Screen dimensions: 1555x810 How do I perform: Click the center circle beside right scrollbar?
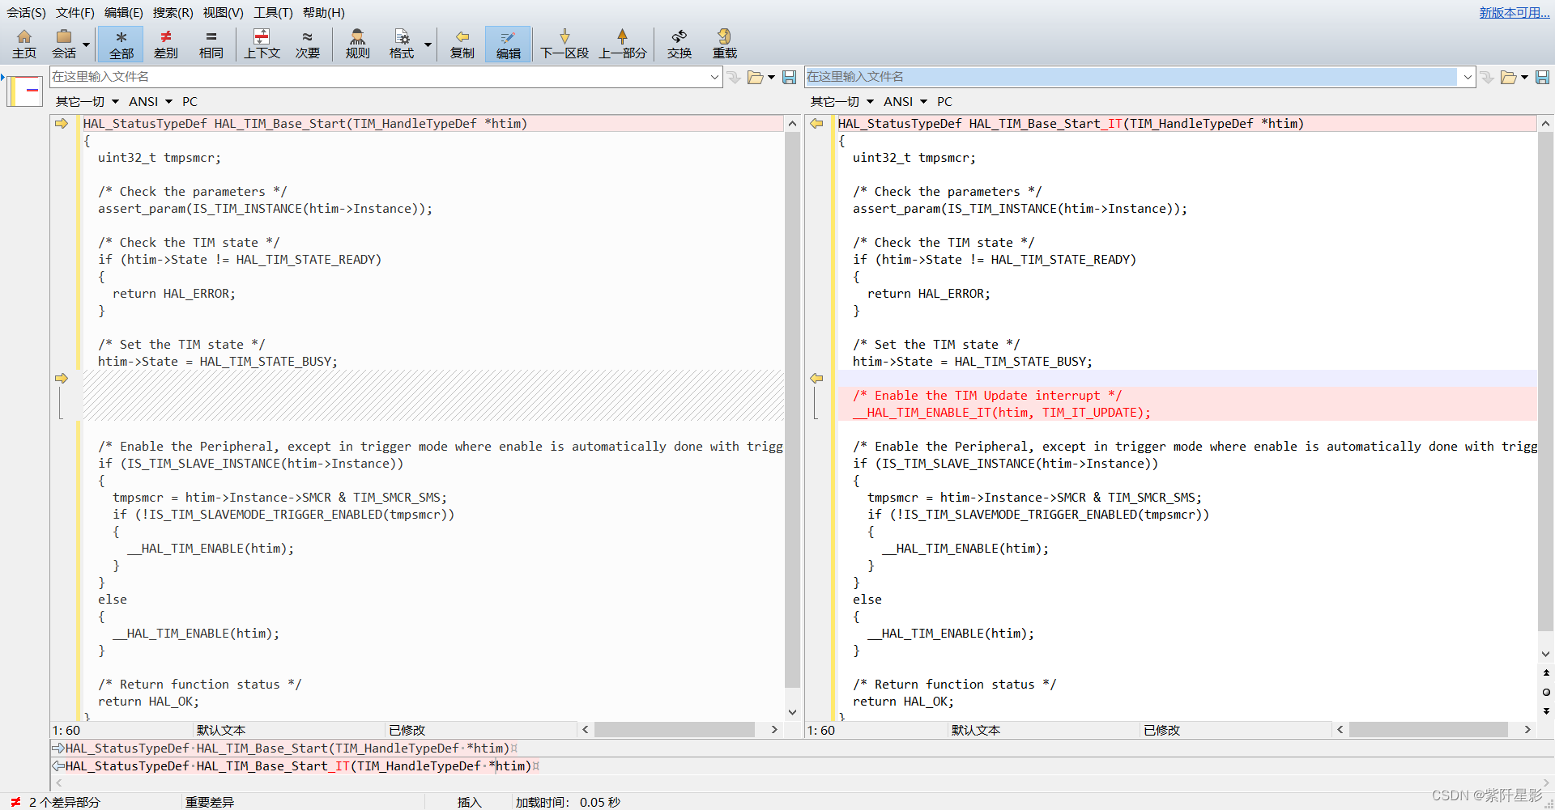pos(1546,692)
